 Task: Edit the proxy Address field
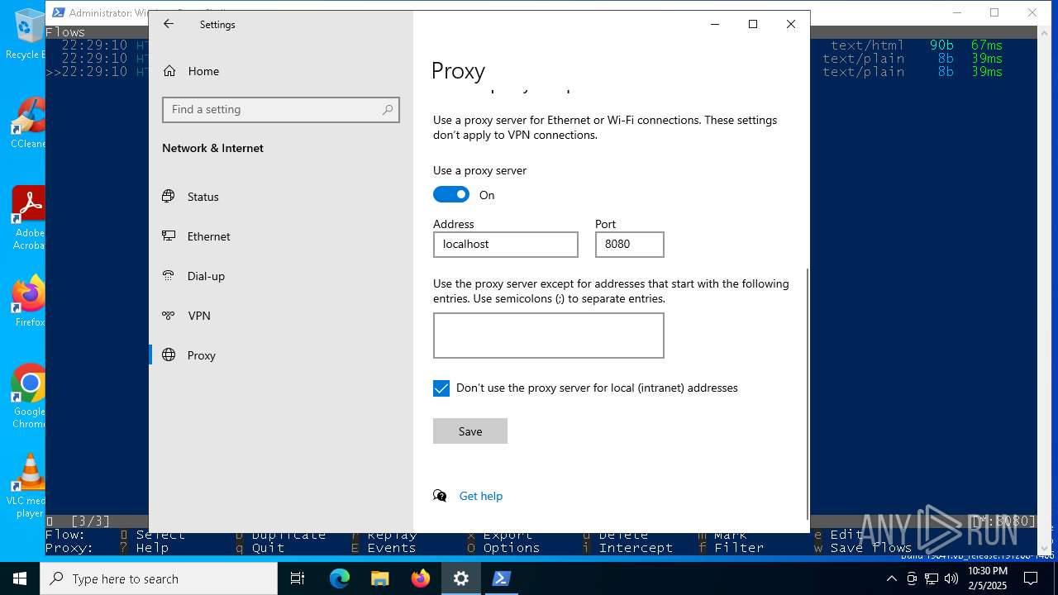coord(506,245)
